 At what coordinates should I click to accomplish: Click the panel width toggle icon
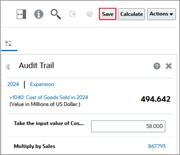point(21,14)
